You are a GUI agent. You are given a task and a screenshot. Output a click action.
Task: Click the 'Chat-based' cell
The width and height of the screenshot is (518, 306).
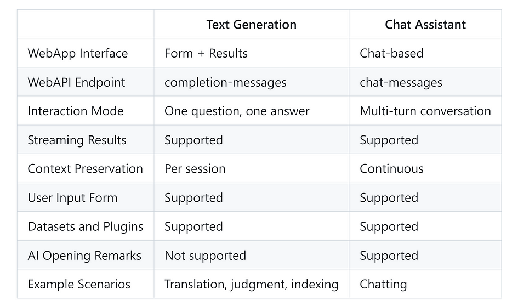click(391, 53)
